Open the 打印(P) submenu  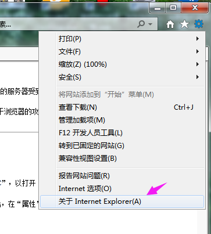tap(122, 39)
